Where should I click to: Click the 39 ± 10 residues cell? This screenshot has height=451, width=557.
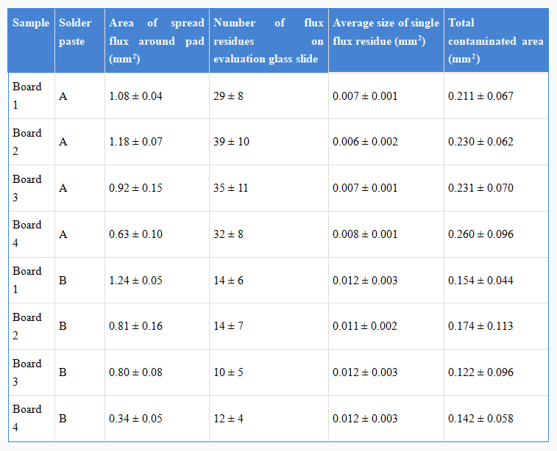point(231,142)
